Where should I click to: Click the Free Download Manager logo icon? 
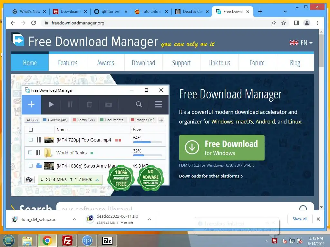tap(18, 39)
